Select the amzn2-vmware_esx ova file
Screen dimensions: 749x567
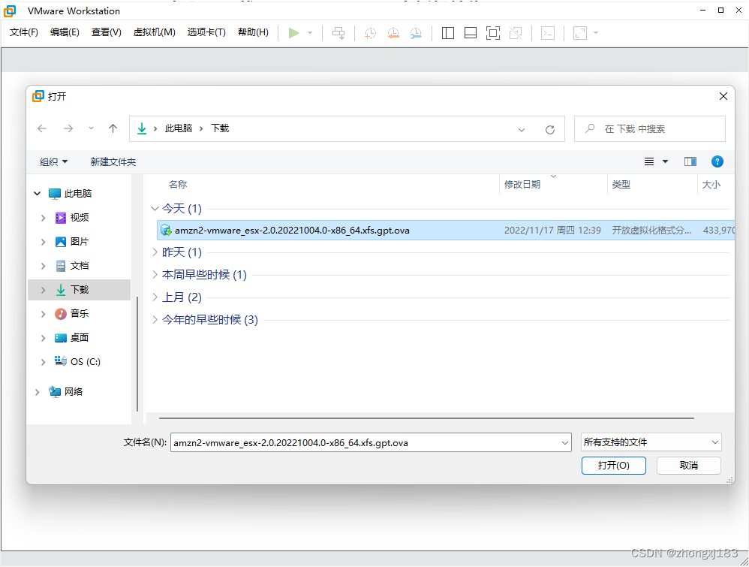[293, 230]
